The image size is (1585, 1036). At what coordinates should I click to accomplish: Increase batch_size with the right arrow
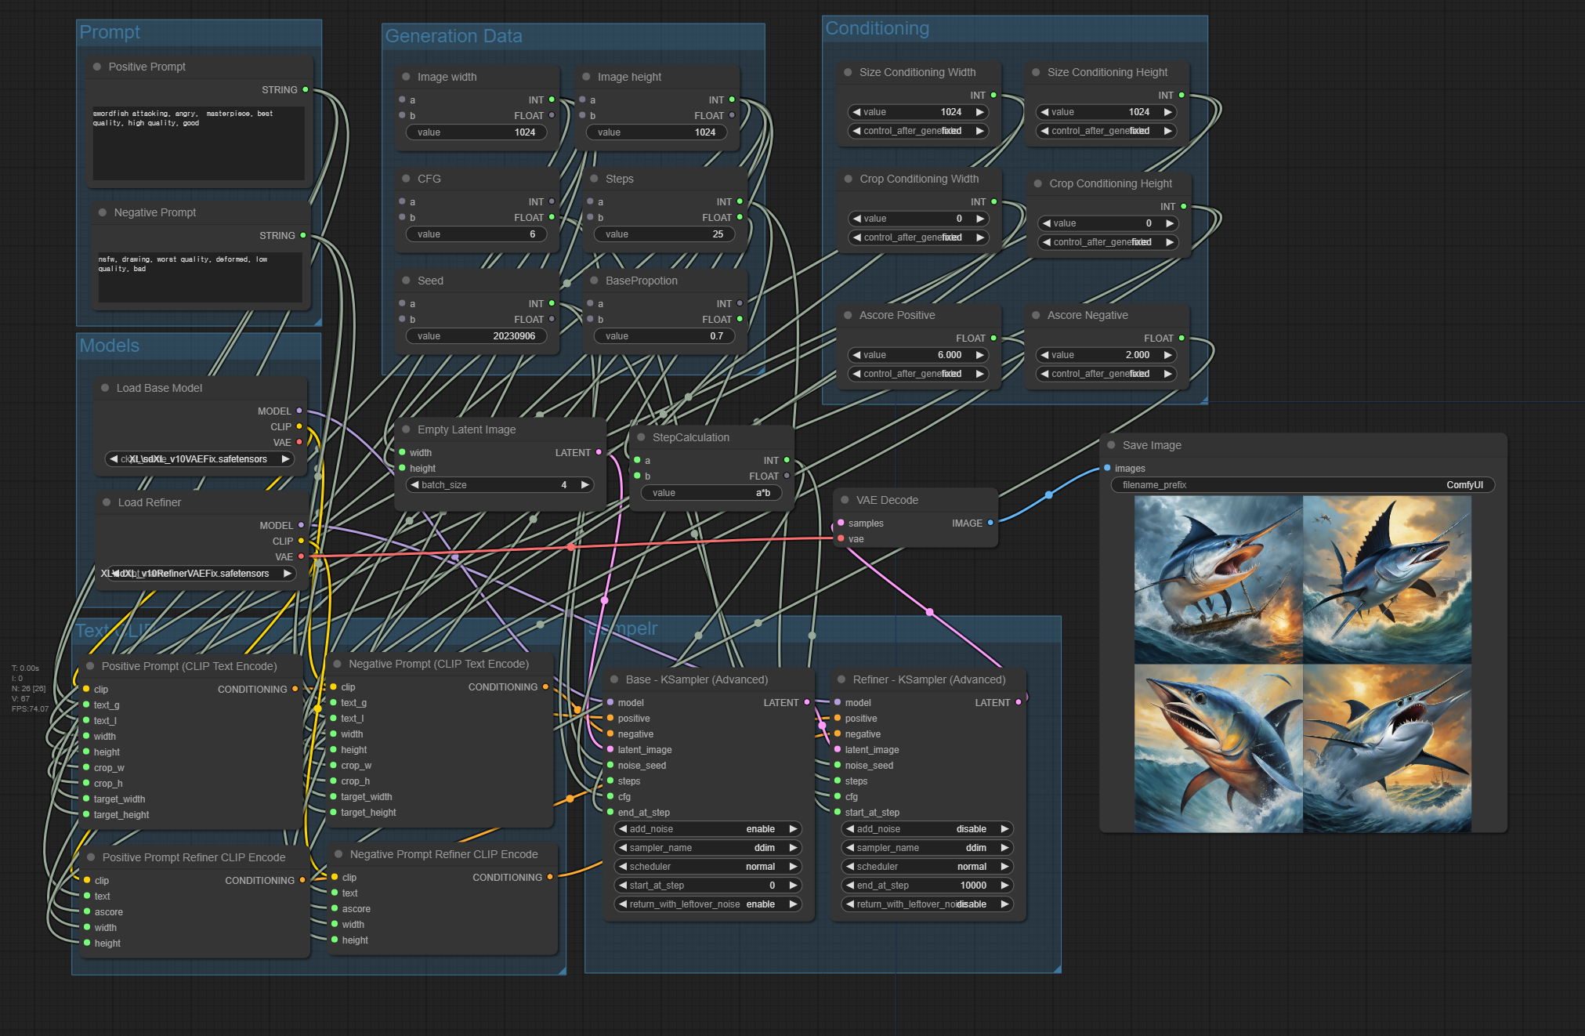point(584,485)
